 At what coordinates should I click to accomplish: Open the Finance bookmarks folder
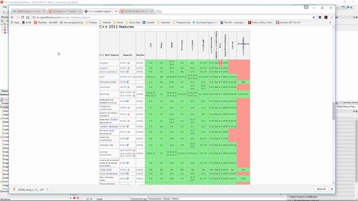[91, 22]
